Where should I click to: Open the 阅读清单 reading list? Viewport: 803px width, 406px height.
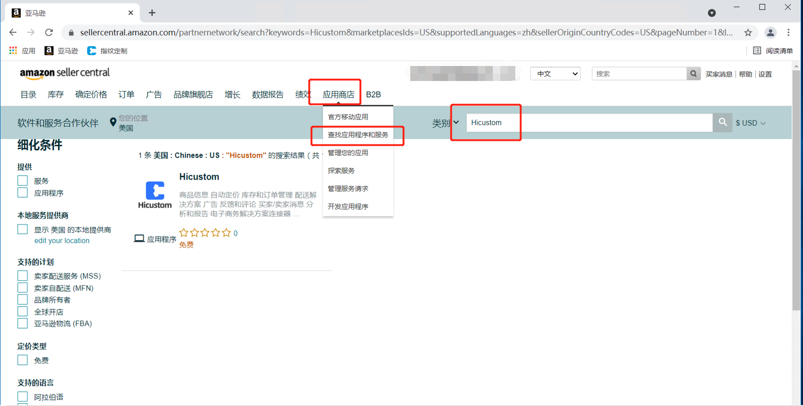(773, 50)
